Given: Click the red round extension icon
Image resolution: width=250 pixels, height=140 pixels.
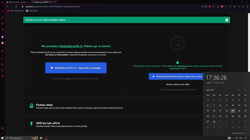Looking at the screenshot, I should pos(222,6).
